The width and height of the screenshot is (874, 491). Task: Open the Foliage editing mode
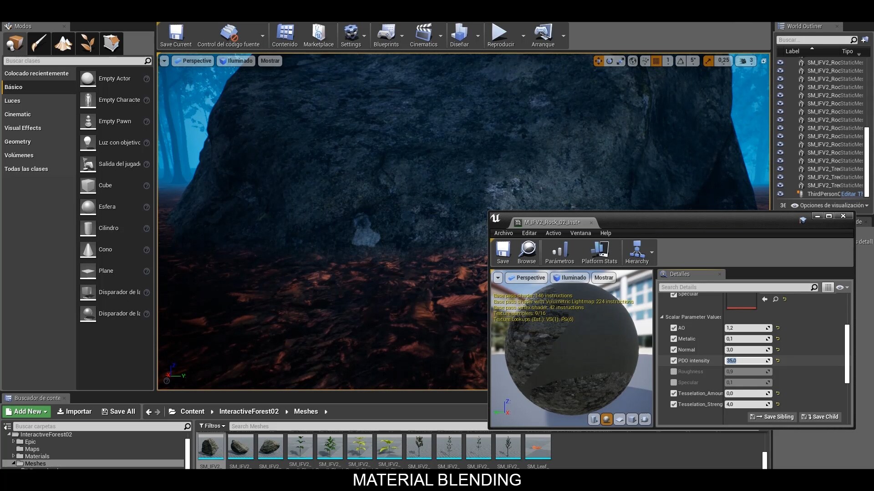[87, 43]
